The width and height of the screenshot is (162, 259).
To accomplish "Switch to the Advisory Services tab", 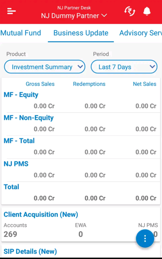I will [x=140, y=33].
